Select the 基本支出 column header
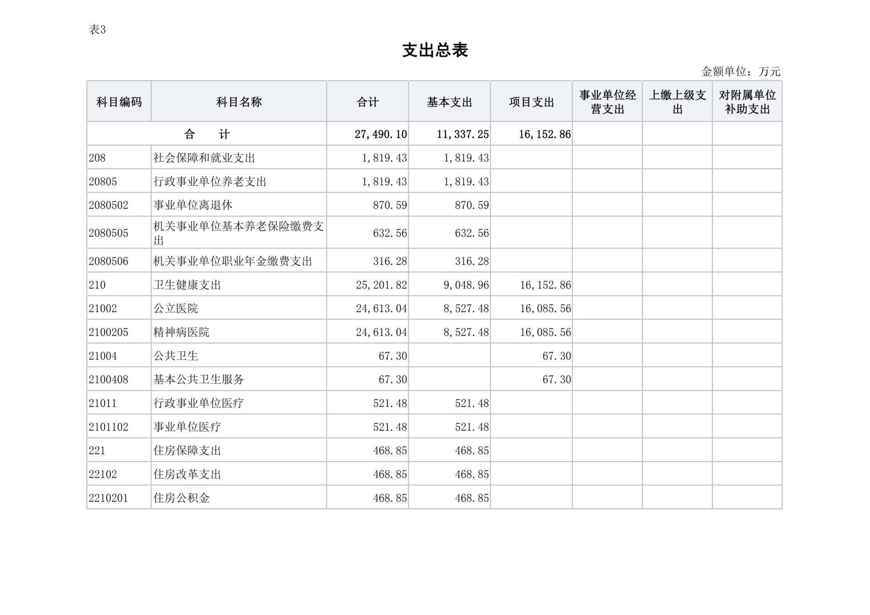 tap(449, 101)
